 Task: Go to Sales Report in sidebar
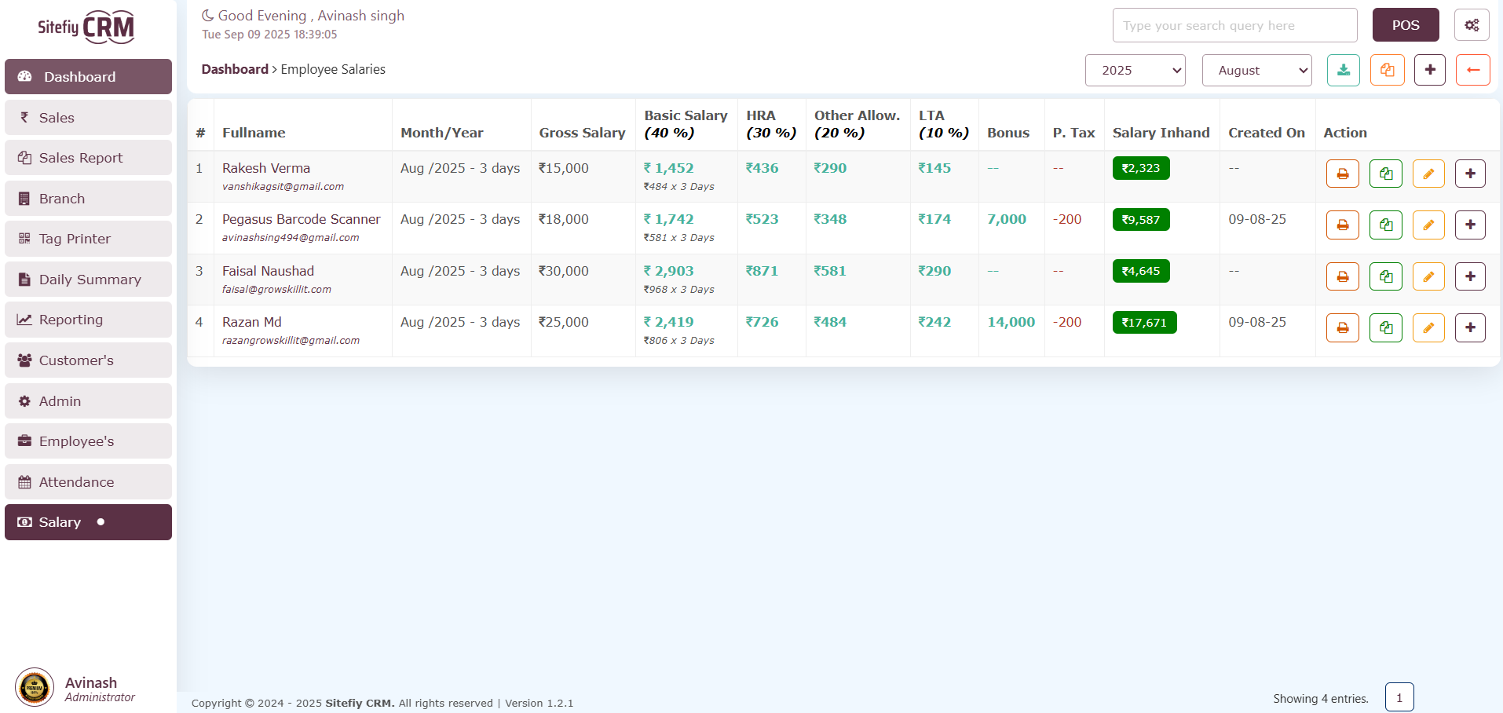coord(88,158)
